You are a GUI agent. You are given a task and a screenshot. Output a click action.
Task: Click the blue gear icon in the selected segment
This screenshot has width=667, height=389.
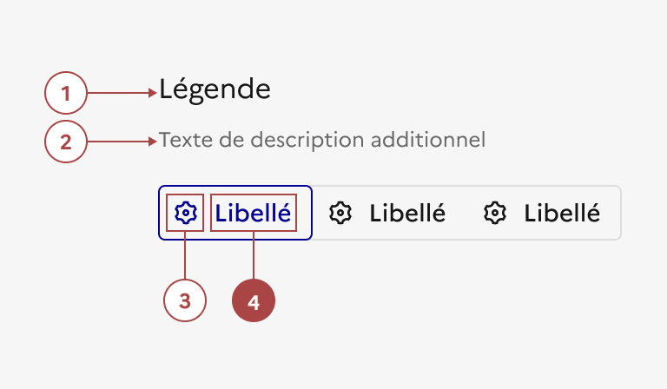[186, 213]
